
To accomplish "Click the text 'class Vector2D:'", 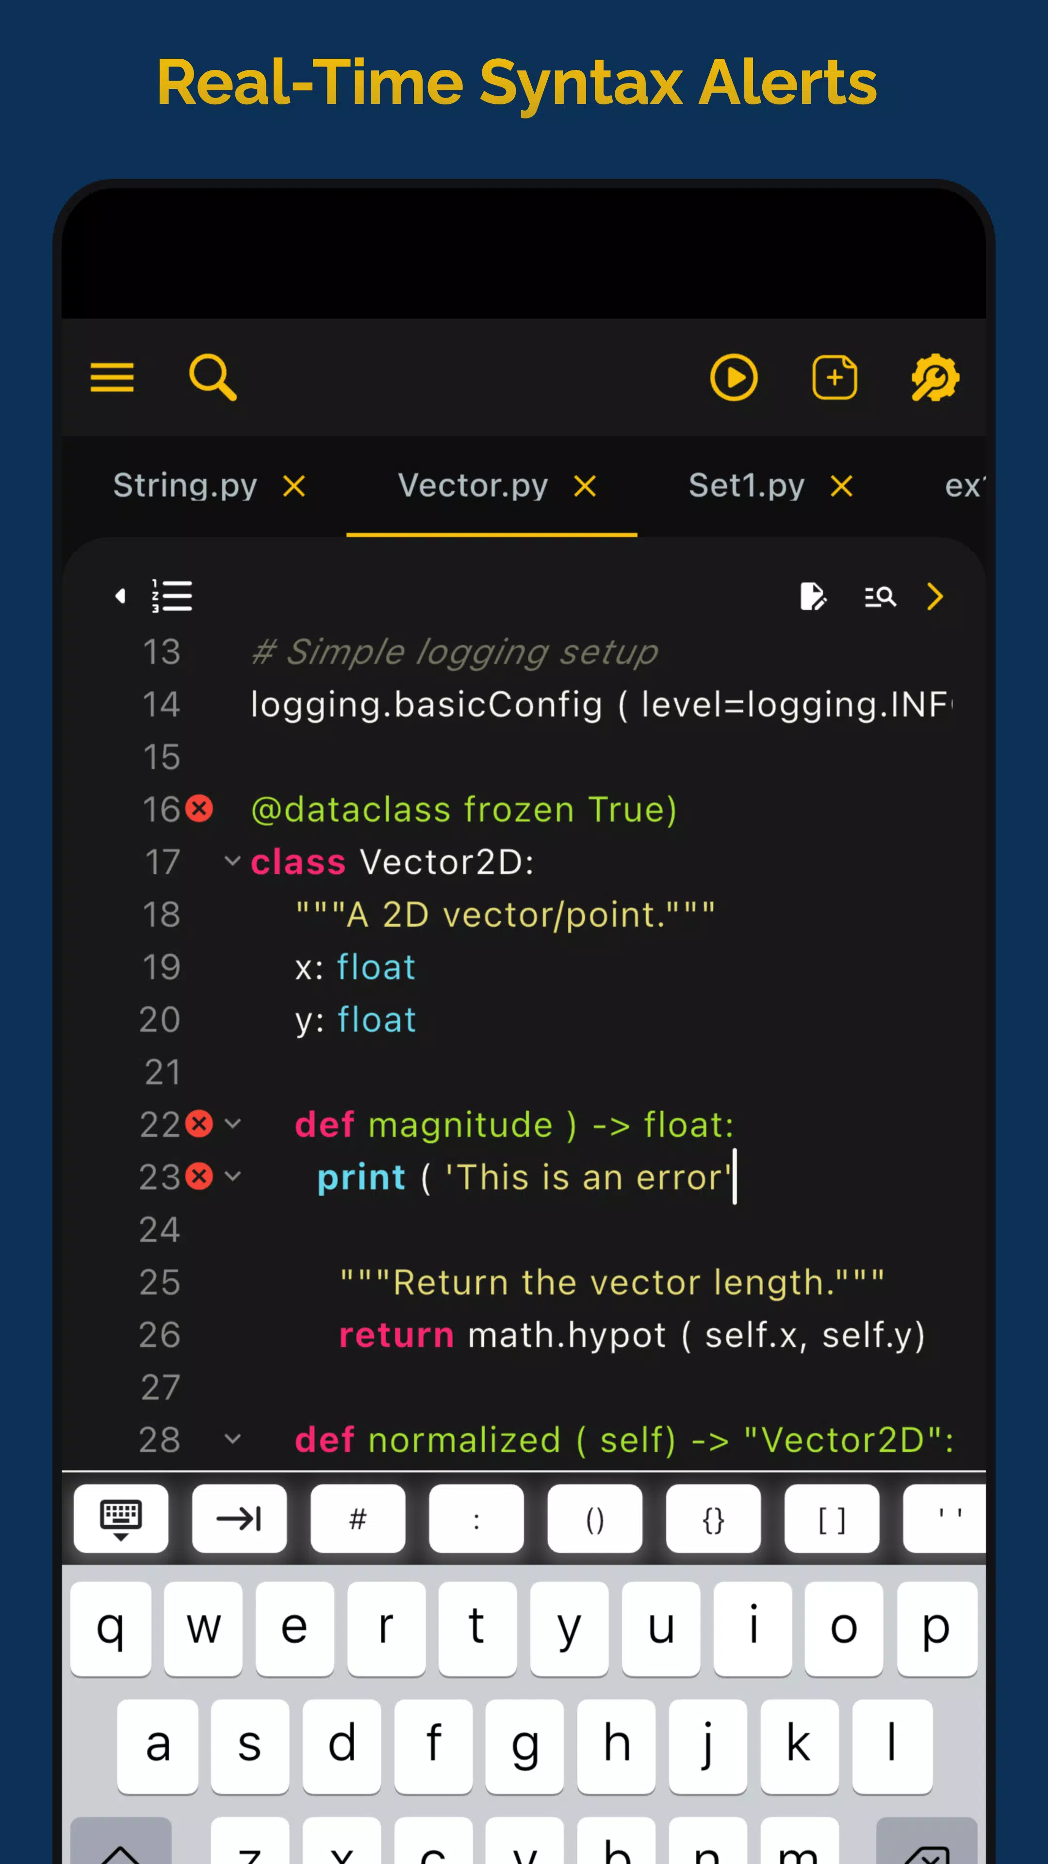I will click(x=393, y=862).
